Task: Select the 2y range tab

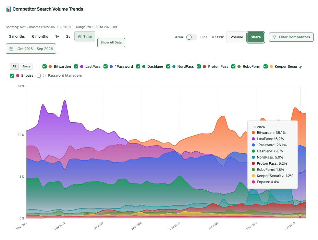Action: tap(68, 37)
